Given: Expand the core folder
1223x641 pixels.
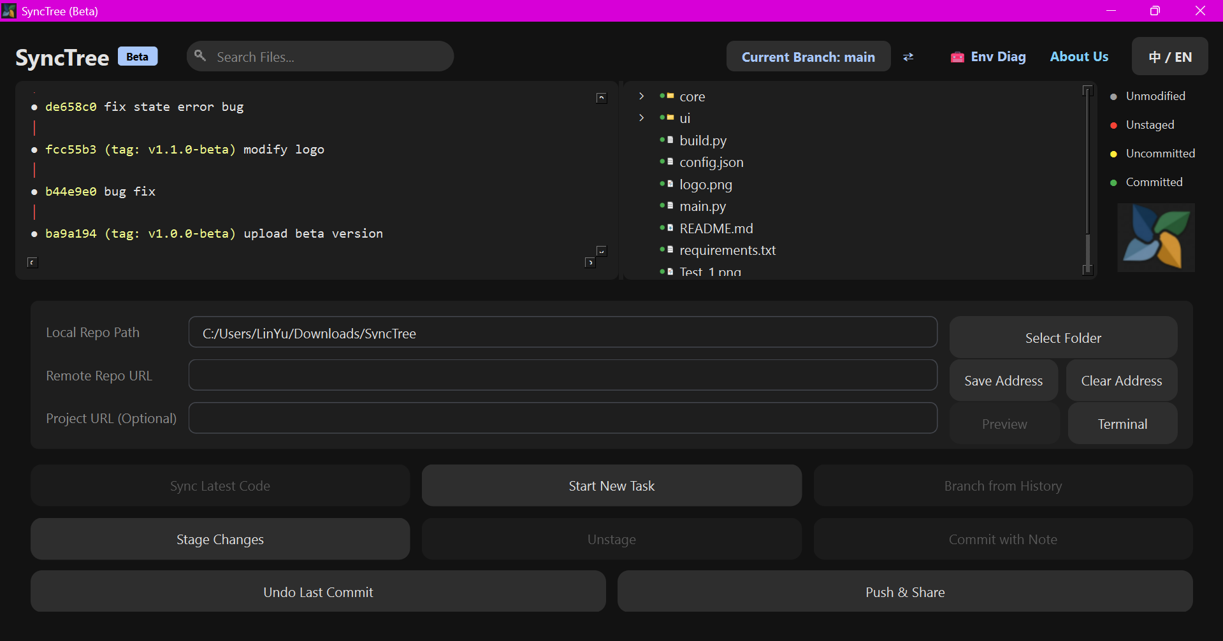Looking at the screenshot, I should [642, 96].
